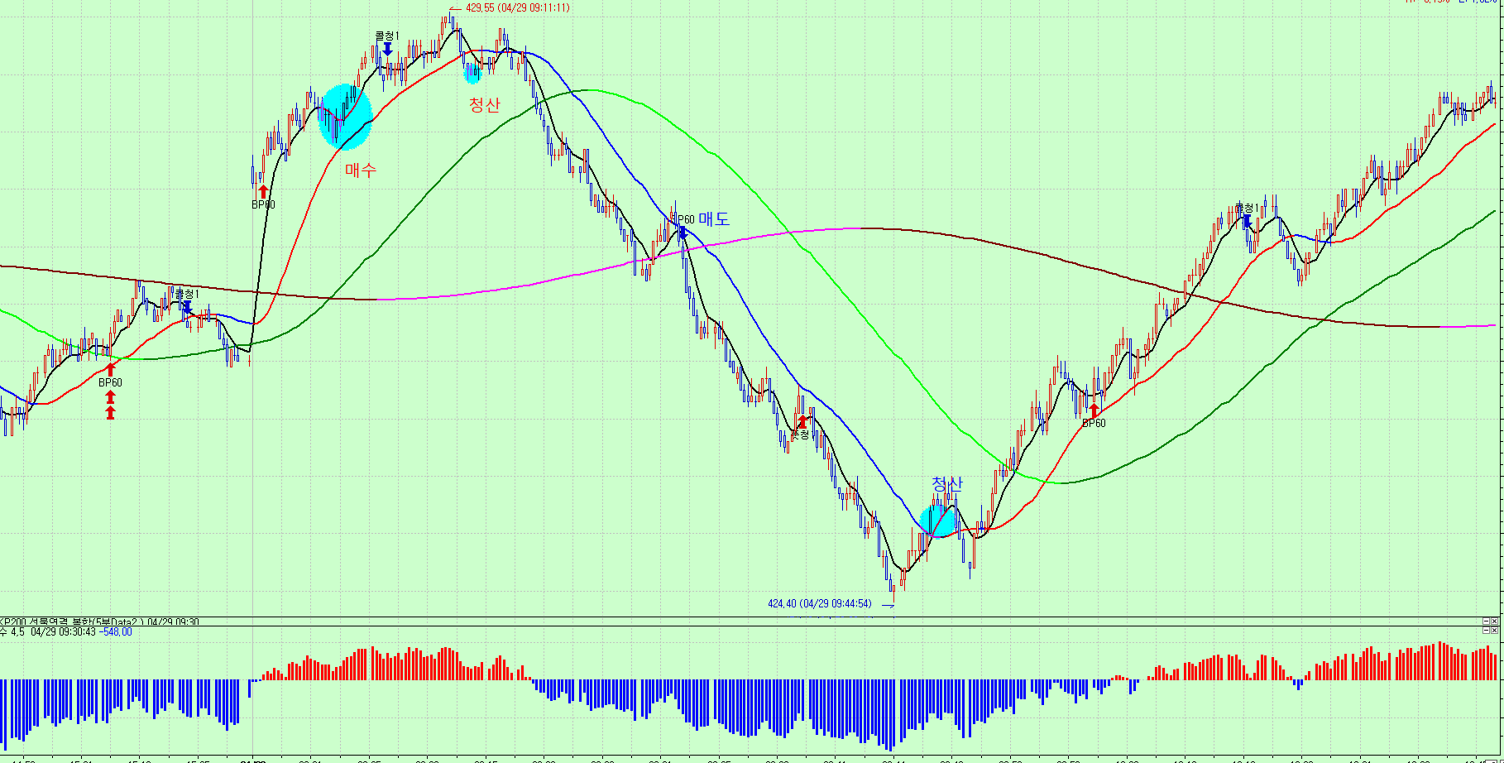Click the -548,00 indicator value readout
The image size is (1504, 763).
point(115,632)
